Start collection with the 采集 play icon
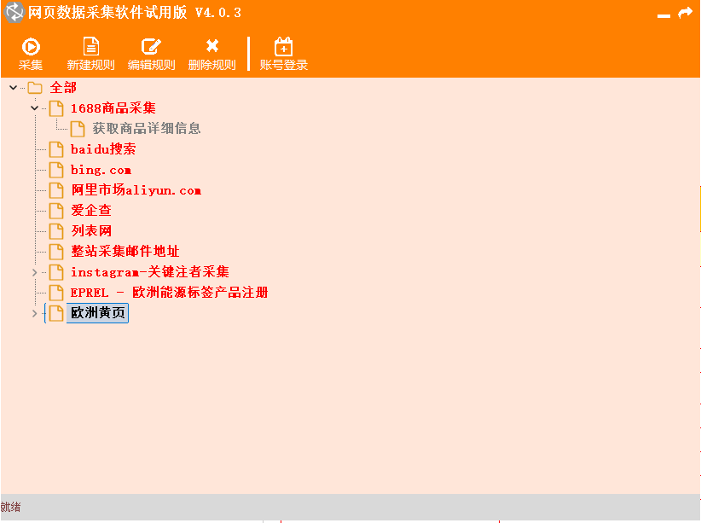Image resolution: width=701 pixels, height=523 pixels. (31, 47)
